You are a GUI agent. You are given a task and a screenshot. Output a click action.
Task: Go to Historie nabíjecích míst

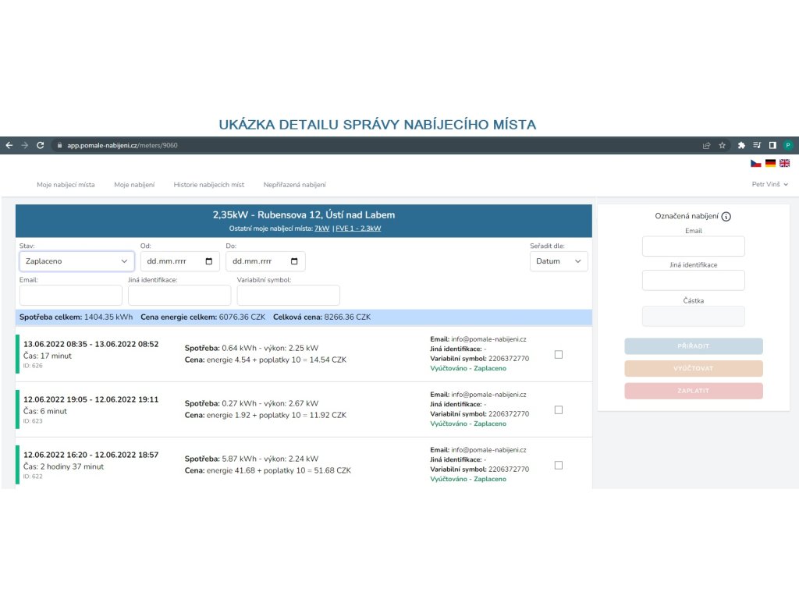(x=208, y=185)
